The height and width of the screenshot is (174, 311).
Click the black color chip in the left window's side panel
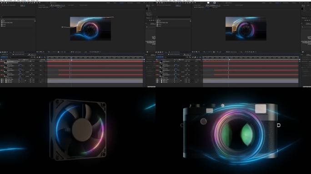[147, 9]
